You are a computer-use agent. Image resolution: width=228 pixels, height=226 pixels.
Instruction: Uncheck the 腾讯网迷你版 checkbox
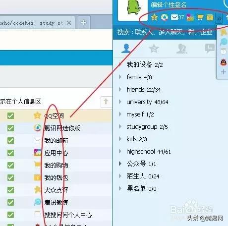pos(10,128)
